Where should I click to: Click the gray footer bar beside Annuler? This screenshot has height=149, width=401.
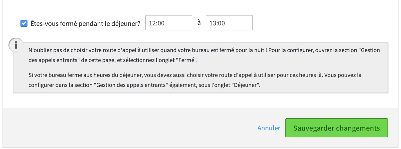tap(125, 128)
